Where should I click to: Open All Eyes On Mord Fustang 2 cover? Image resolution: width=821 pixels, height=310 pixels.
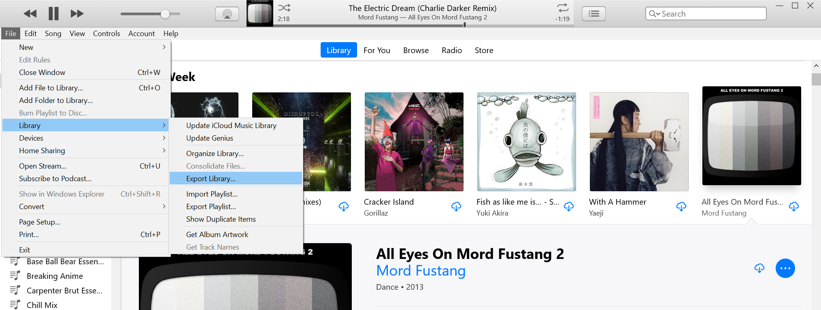[x=752, y=136]
